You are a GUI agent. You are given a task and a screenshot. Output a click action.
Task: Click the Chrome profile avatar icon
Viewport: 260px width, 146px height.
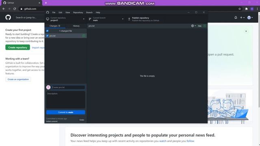pos(252,9)
